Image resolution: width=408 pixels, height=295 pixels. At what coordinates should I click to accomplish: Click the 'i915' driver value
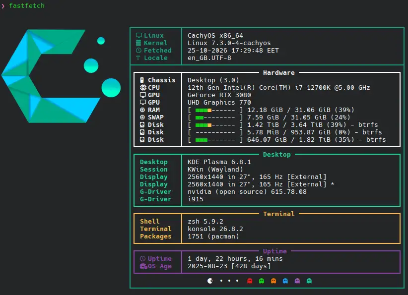pos(196,199)
